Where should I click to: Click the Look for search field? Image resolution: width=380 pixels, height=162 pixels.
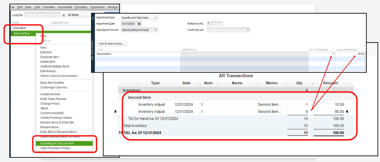(42, 15)
